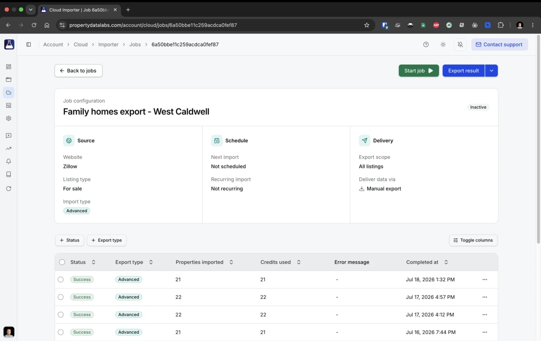Open row actions for Jul 17 4:57 PM run
This screenshot has height=341, width=541.
[485, 297]
